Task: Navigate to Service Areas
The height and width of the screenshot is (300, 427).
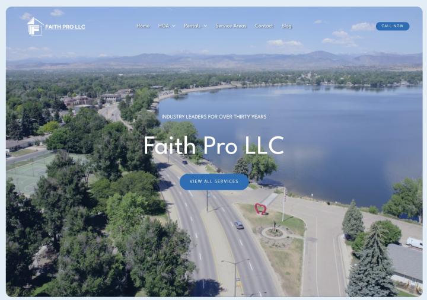Action: pos(231,26)
